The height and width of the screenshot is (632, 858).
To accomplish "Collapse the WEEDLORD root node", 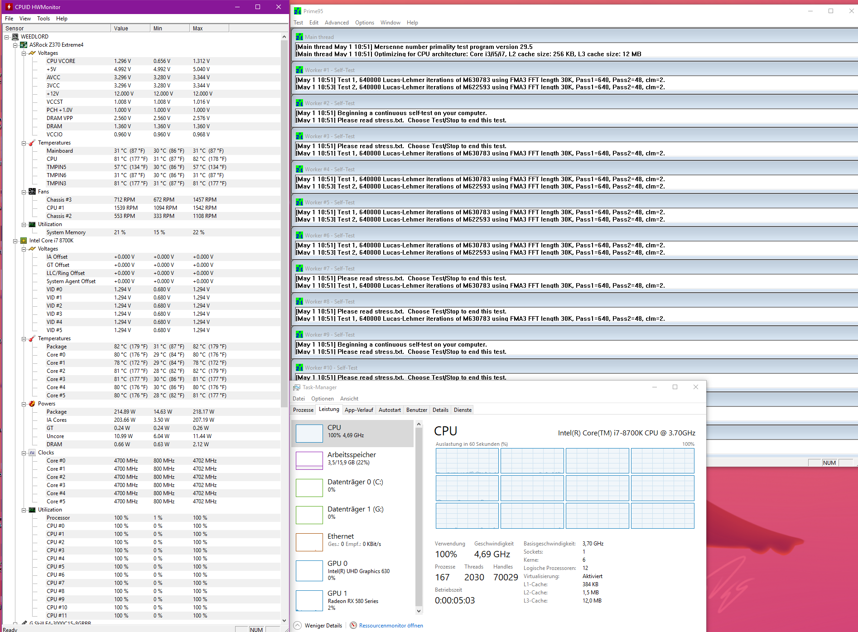I will click(7, 37).
